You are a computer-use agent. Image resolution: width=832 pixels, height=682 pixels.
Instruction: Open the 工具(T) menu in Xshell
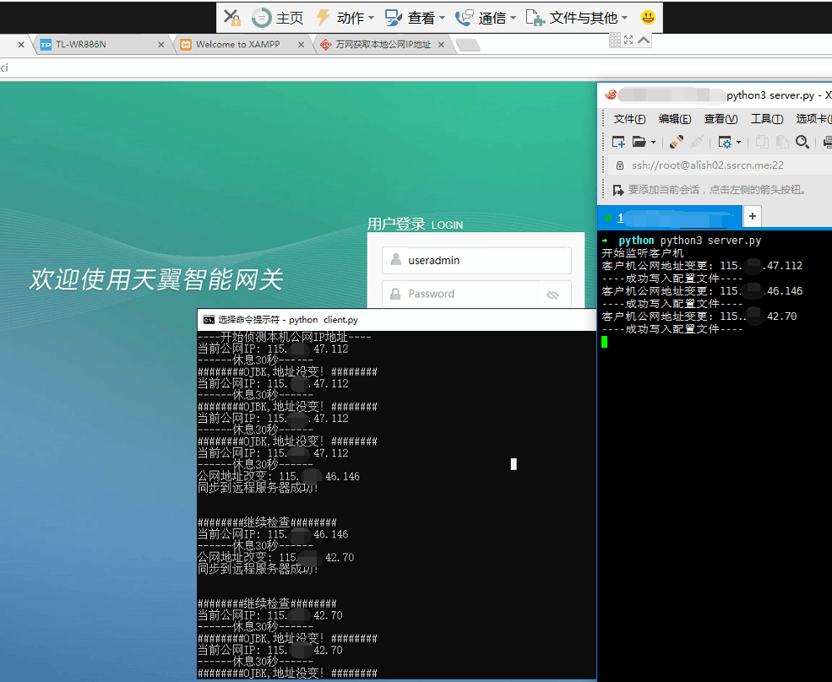(766, 119)
